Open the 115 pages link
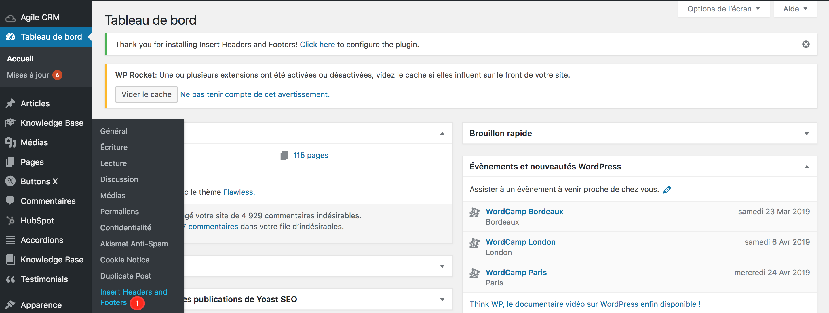Viewport: 829px width, 313px height. [311, 155]
